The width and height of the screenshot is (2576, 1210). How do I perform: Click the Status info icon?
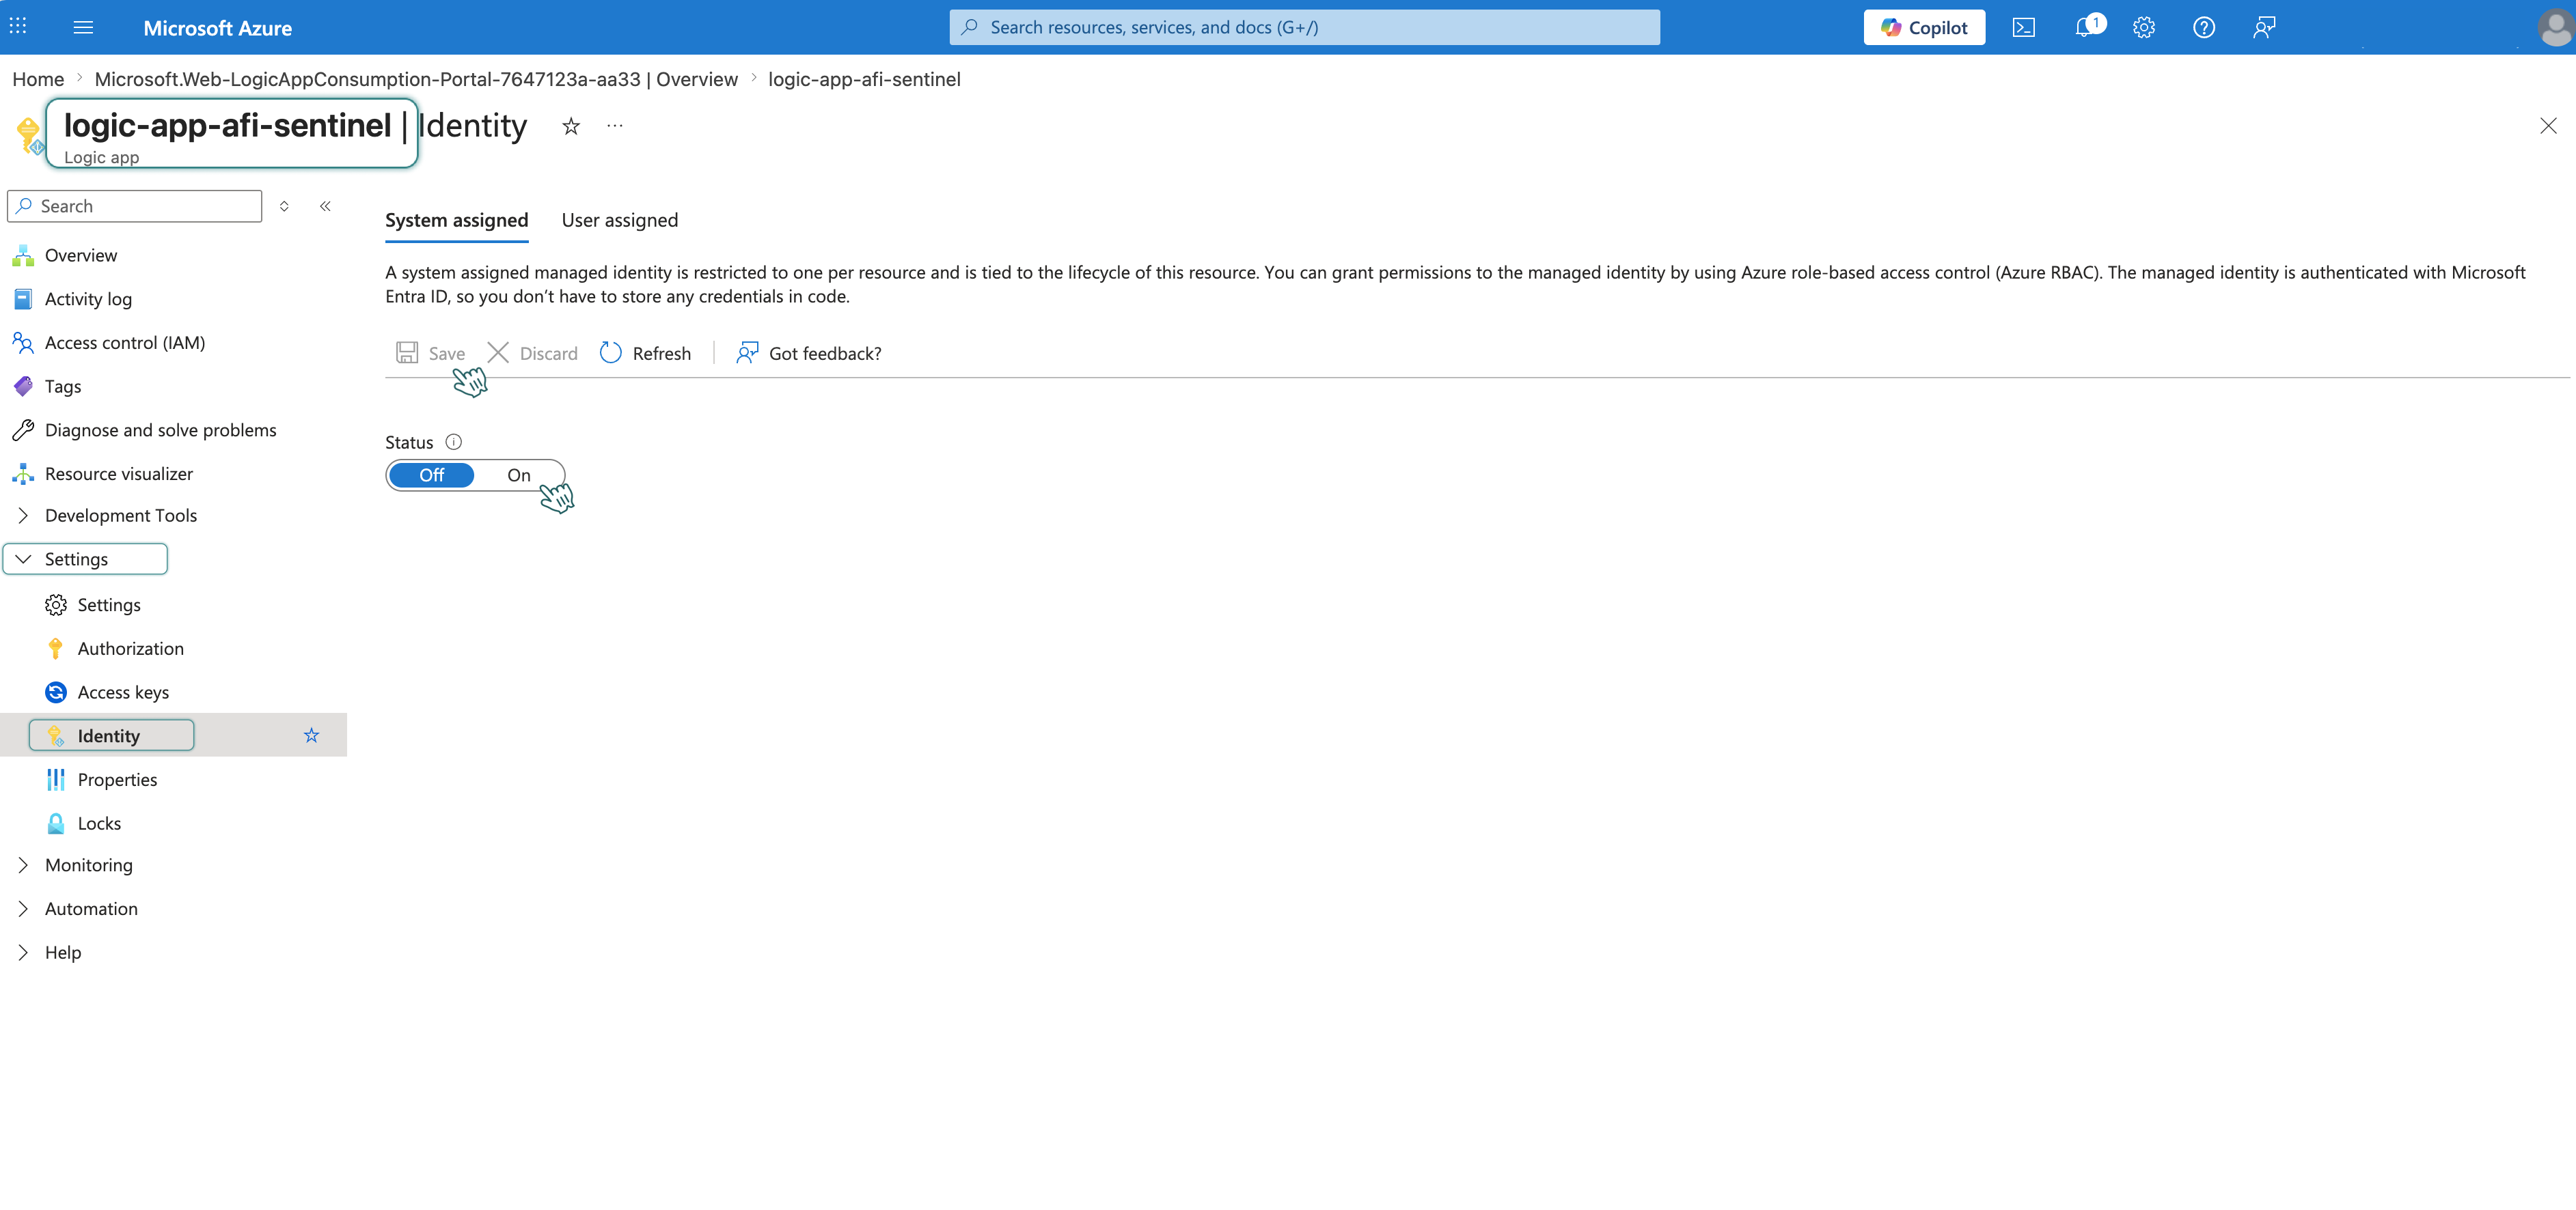[x=453, y=442]
